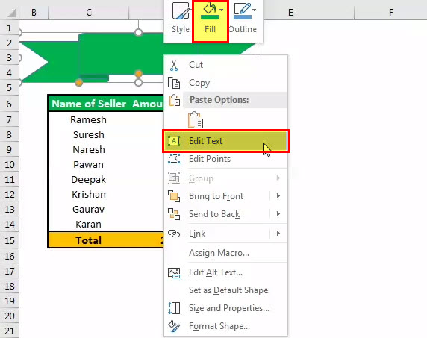The height and width of the screenshot is (338, 427).
Task: Open Format Shape... entry
Action: point(225,326)
